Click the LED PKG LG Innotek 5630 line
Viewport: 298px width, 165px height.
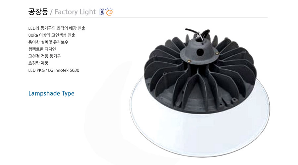(x=54, y=70)
